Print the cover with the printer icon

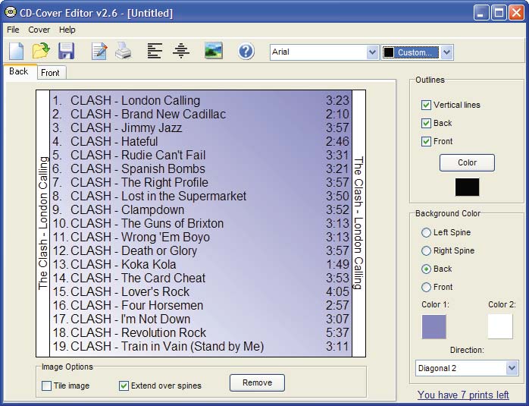pos(123,51)
